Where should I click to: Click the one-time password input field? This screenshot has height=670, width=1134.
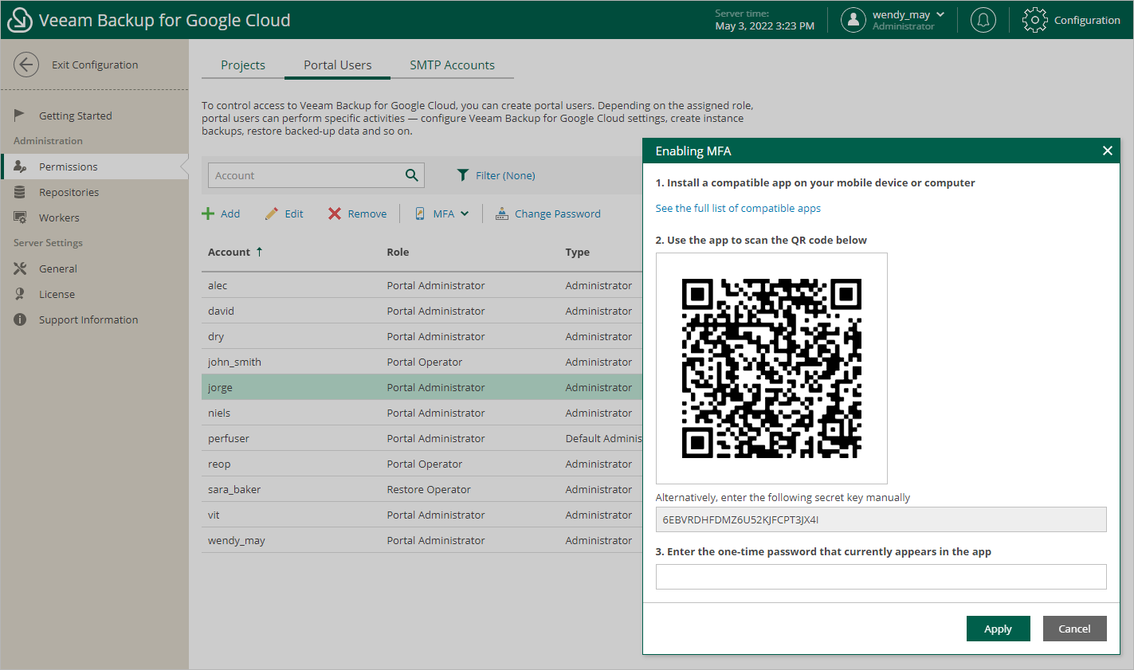(x=881, y=577)
